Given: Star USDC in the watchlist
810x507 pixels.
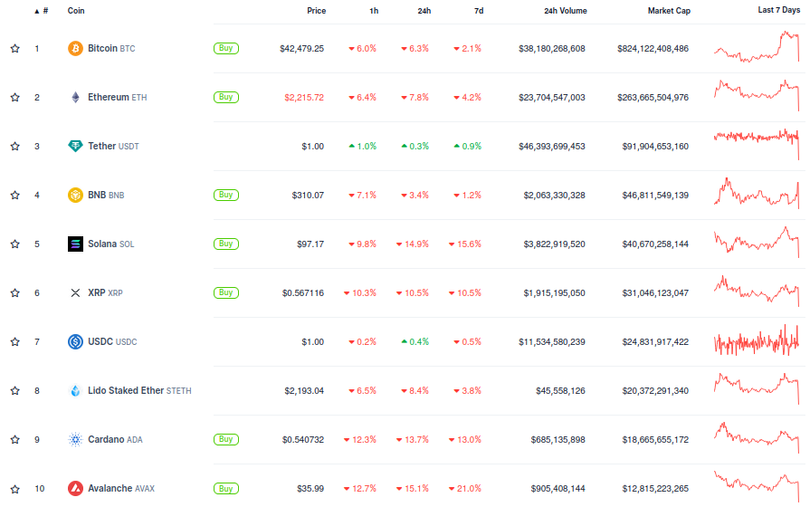Looking at the screenshot, I should tap(15, 341).
